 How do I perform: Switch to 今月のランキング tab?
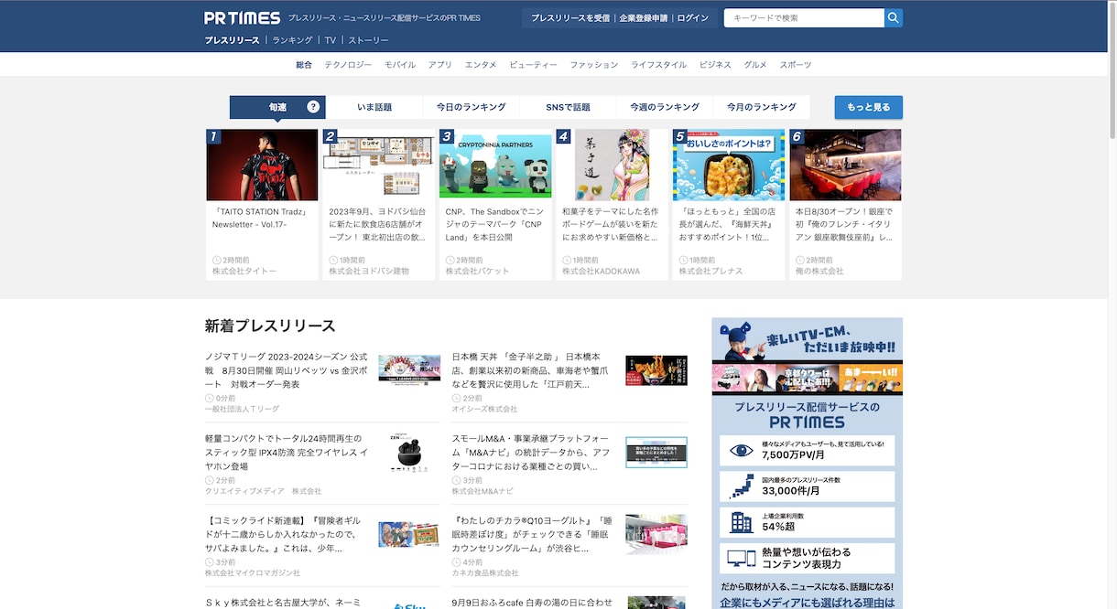point(762,107)
